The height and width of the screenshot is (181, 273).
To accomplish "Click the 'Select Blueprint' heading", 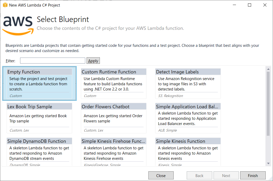I will pyautogui.click(x=63, y=19).
